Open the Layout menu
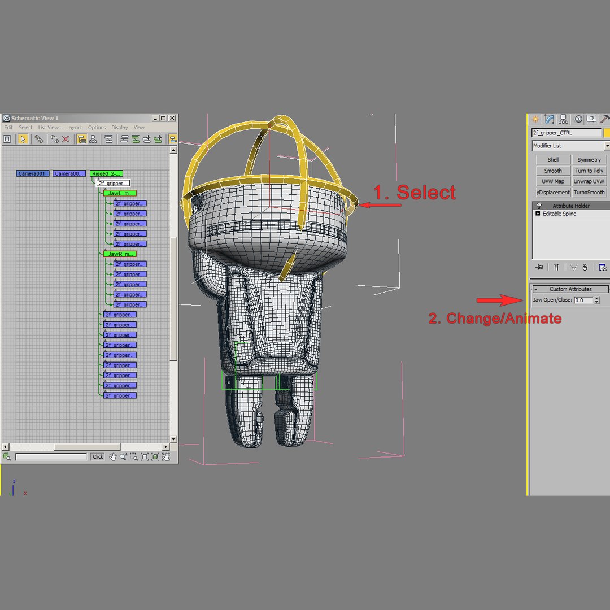 click(74, 127)
